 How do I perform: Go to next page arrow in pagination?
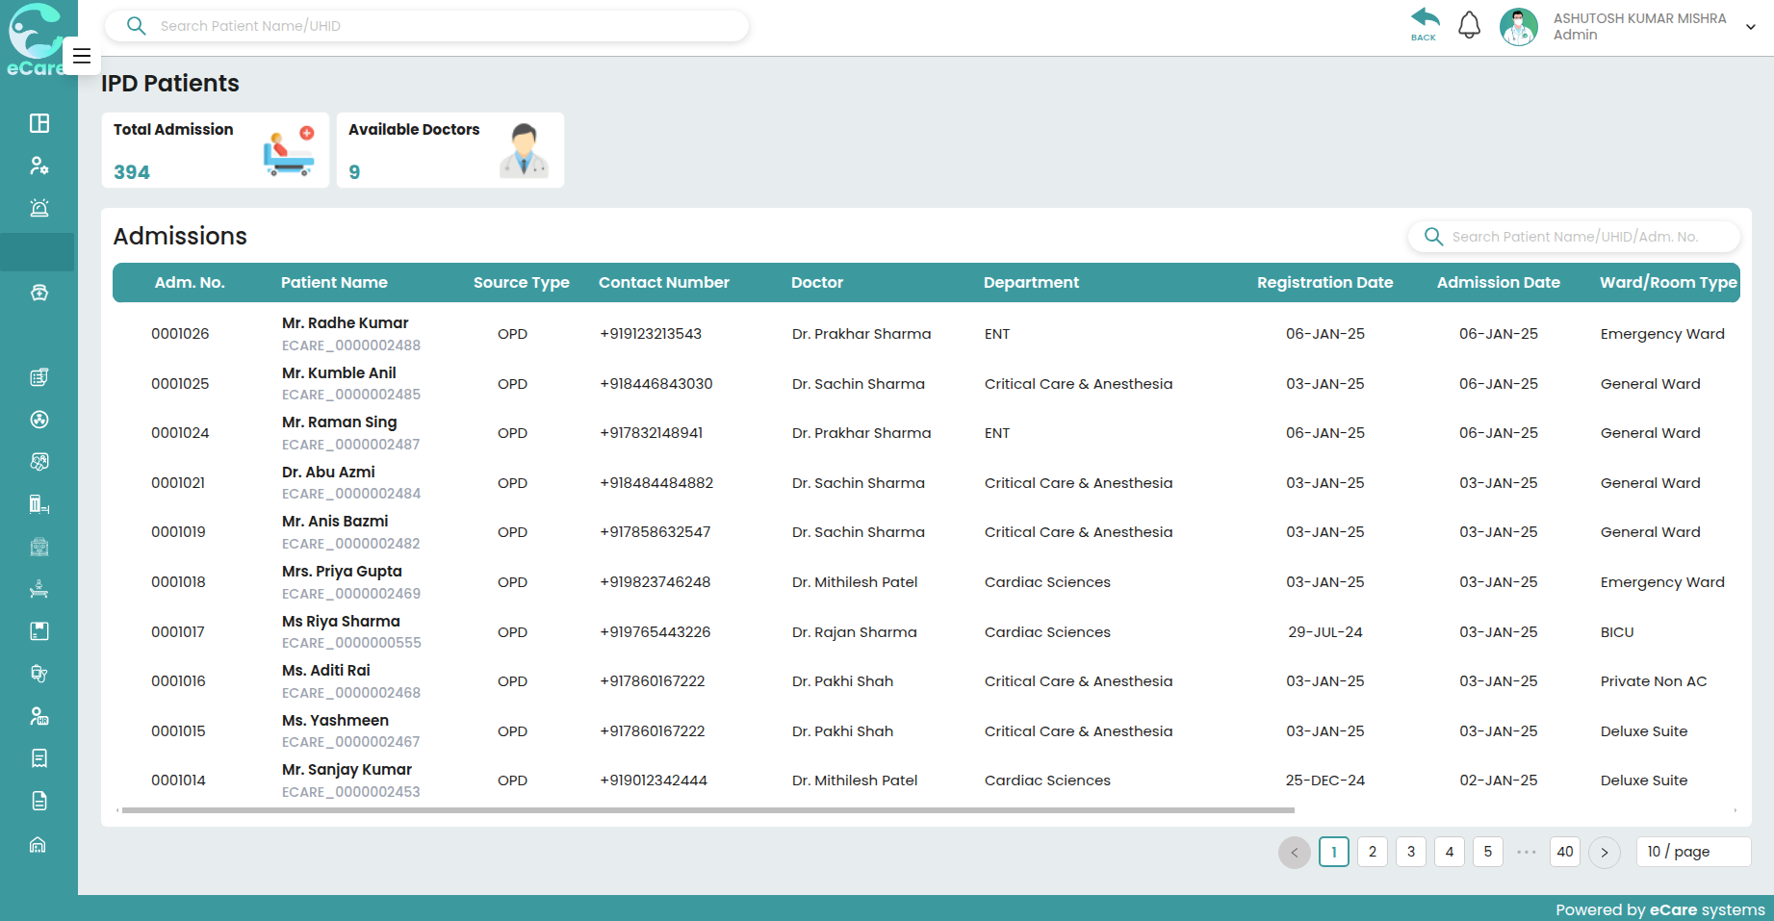[x=1604, y=852]
